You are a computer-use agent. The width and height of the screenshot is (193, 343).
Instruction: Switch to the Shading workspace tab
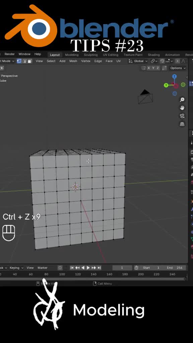pos(153,55)
